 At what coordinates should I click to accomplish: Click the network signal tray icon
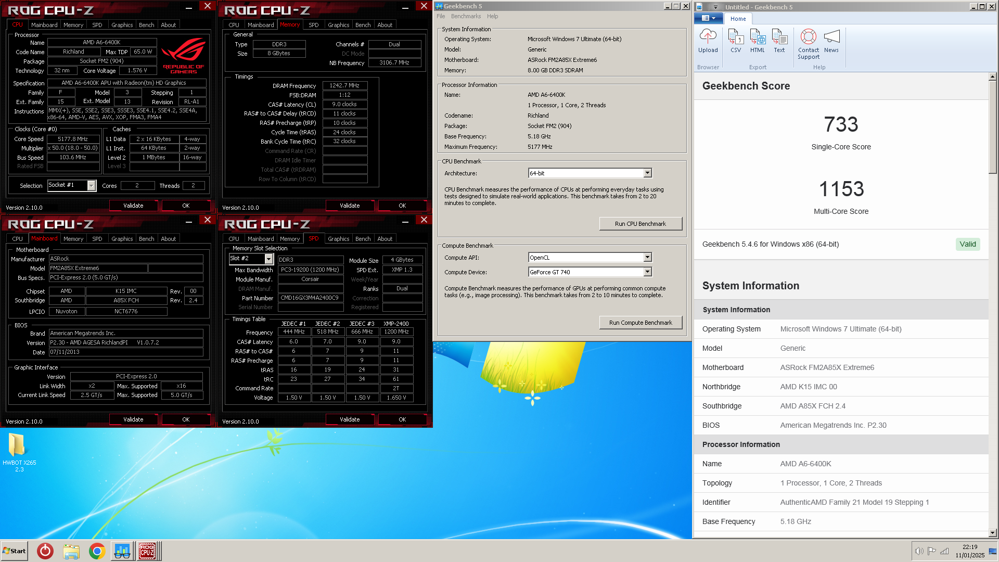click(944, 551)
